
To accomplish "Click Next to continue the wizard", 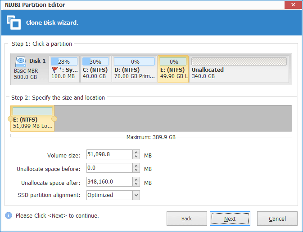I will [x=230, y=219].
